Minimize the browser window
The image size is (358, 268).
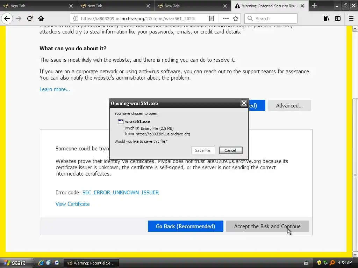337,6
